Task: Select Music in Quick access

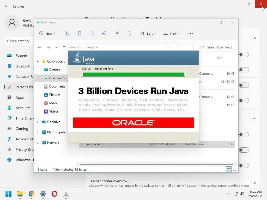Action: [51, 103]
